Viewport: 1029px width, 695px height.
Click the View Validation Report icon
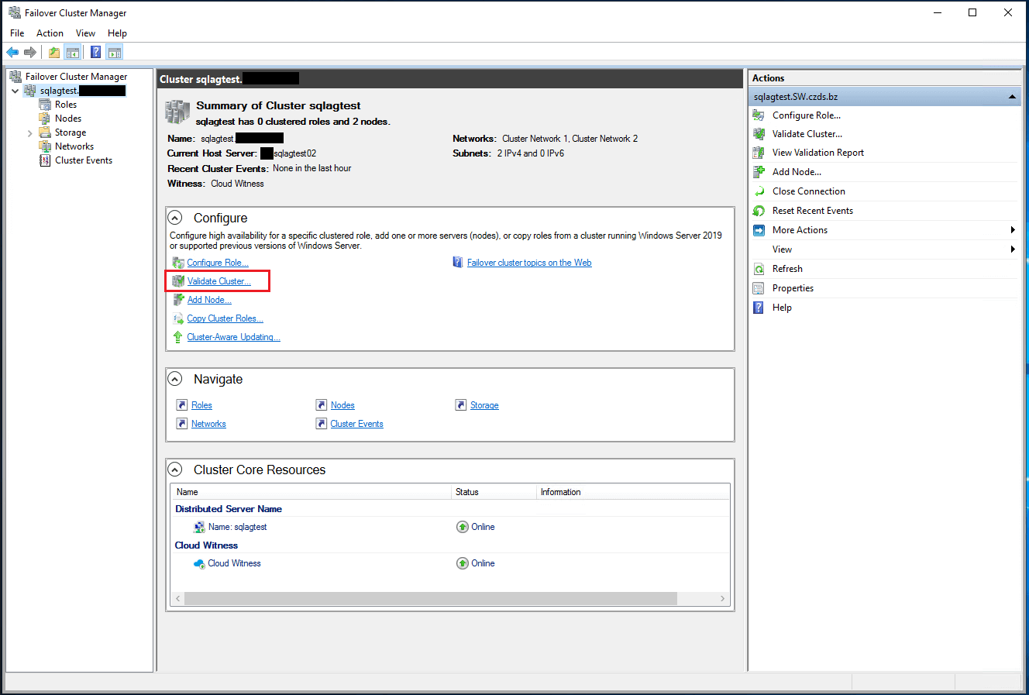click(x=759, y=153)
